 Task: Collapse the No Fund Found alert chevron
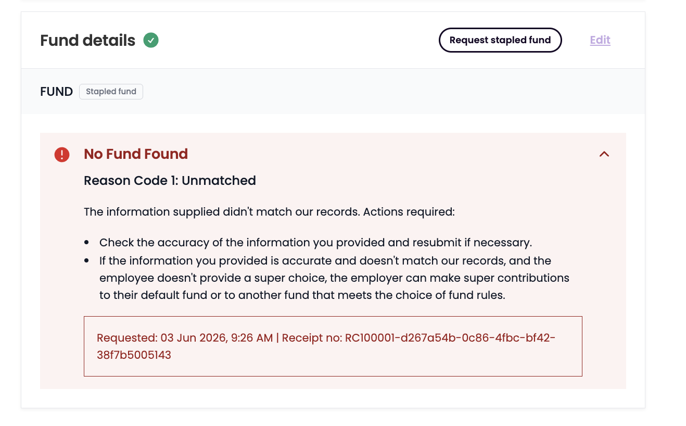(x=604, y=154)
